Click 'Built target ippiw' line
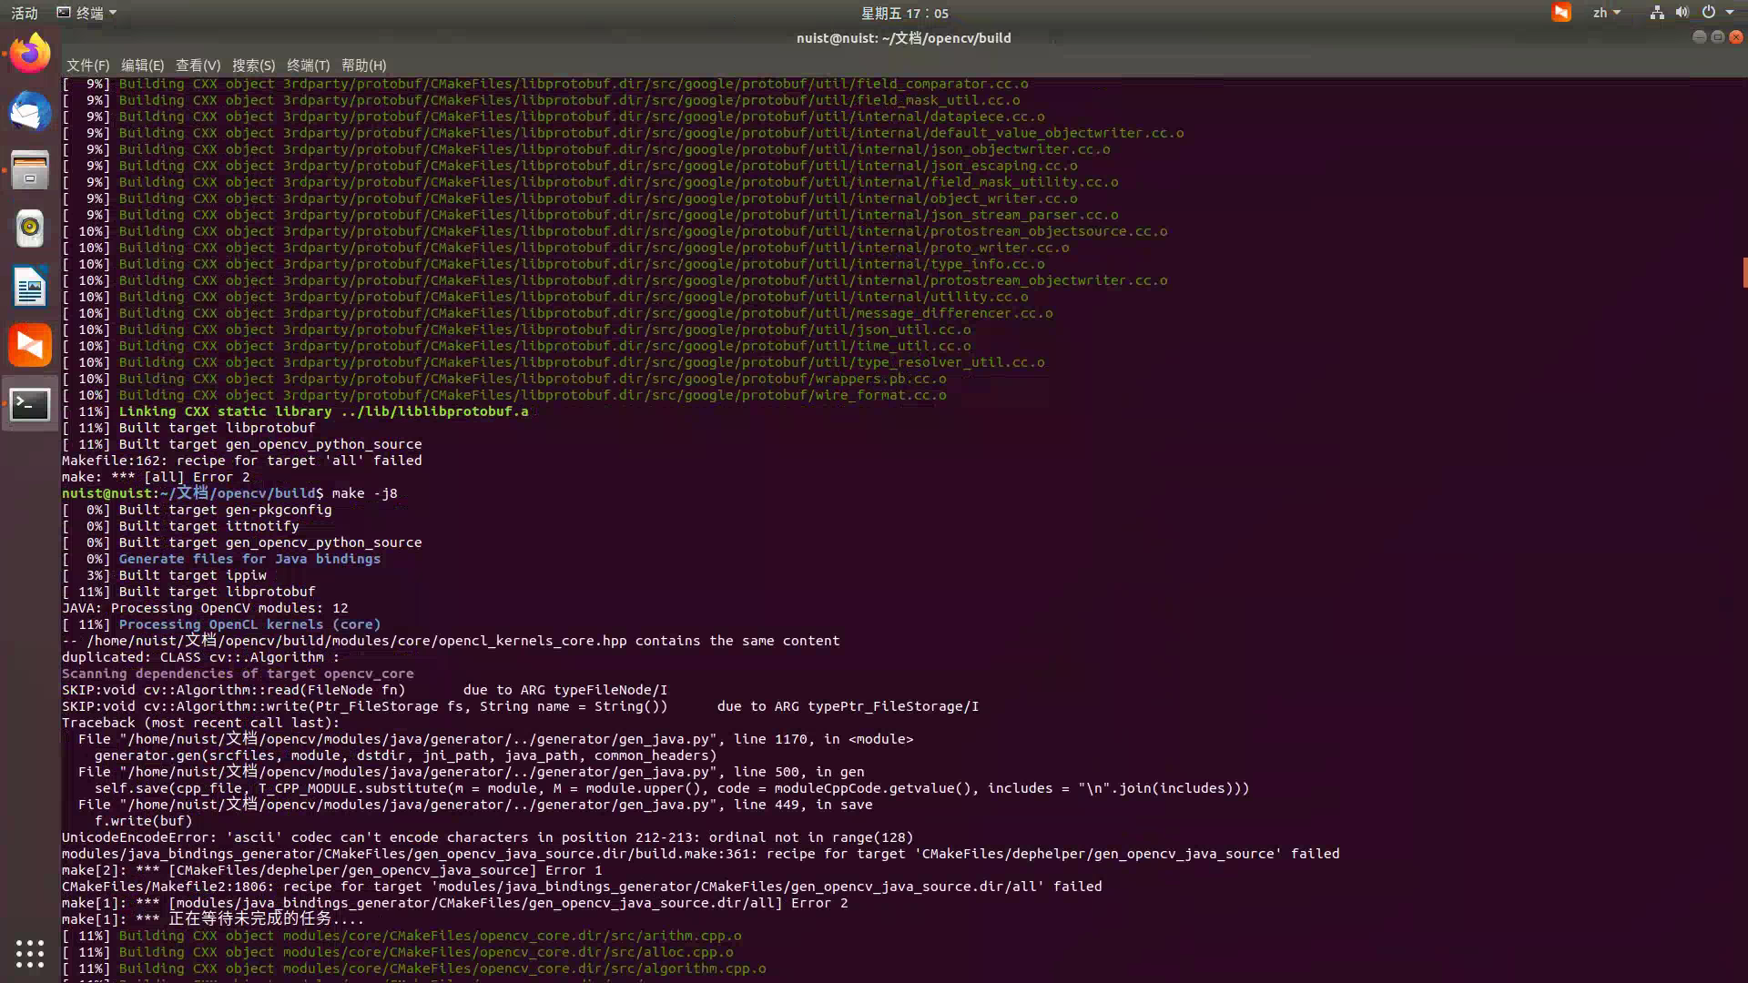This screenshot has height=983, width=1748. click(164, 575)
